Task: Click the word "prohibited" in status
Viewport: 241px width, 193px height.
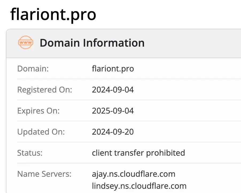Action: (x=166, y=153)
